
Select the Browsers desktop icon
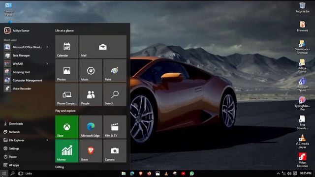click(x=302, y=26)
